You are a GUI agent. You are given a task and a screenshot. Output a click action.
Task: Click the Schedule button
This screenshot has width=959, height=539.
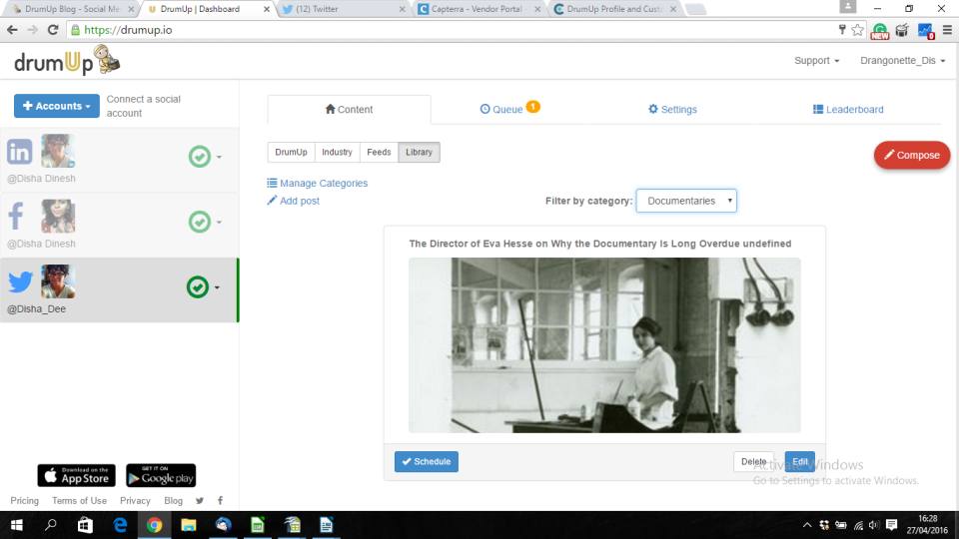tap(427, 461)
